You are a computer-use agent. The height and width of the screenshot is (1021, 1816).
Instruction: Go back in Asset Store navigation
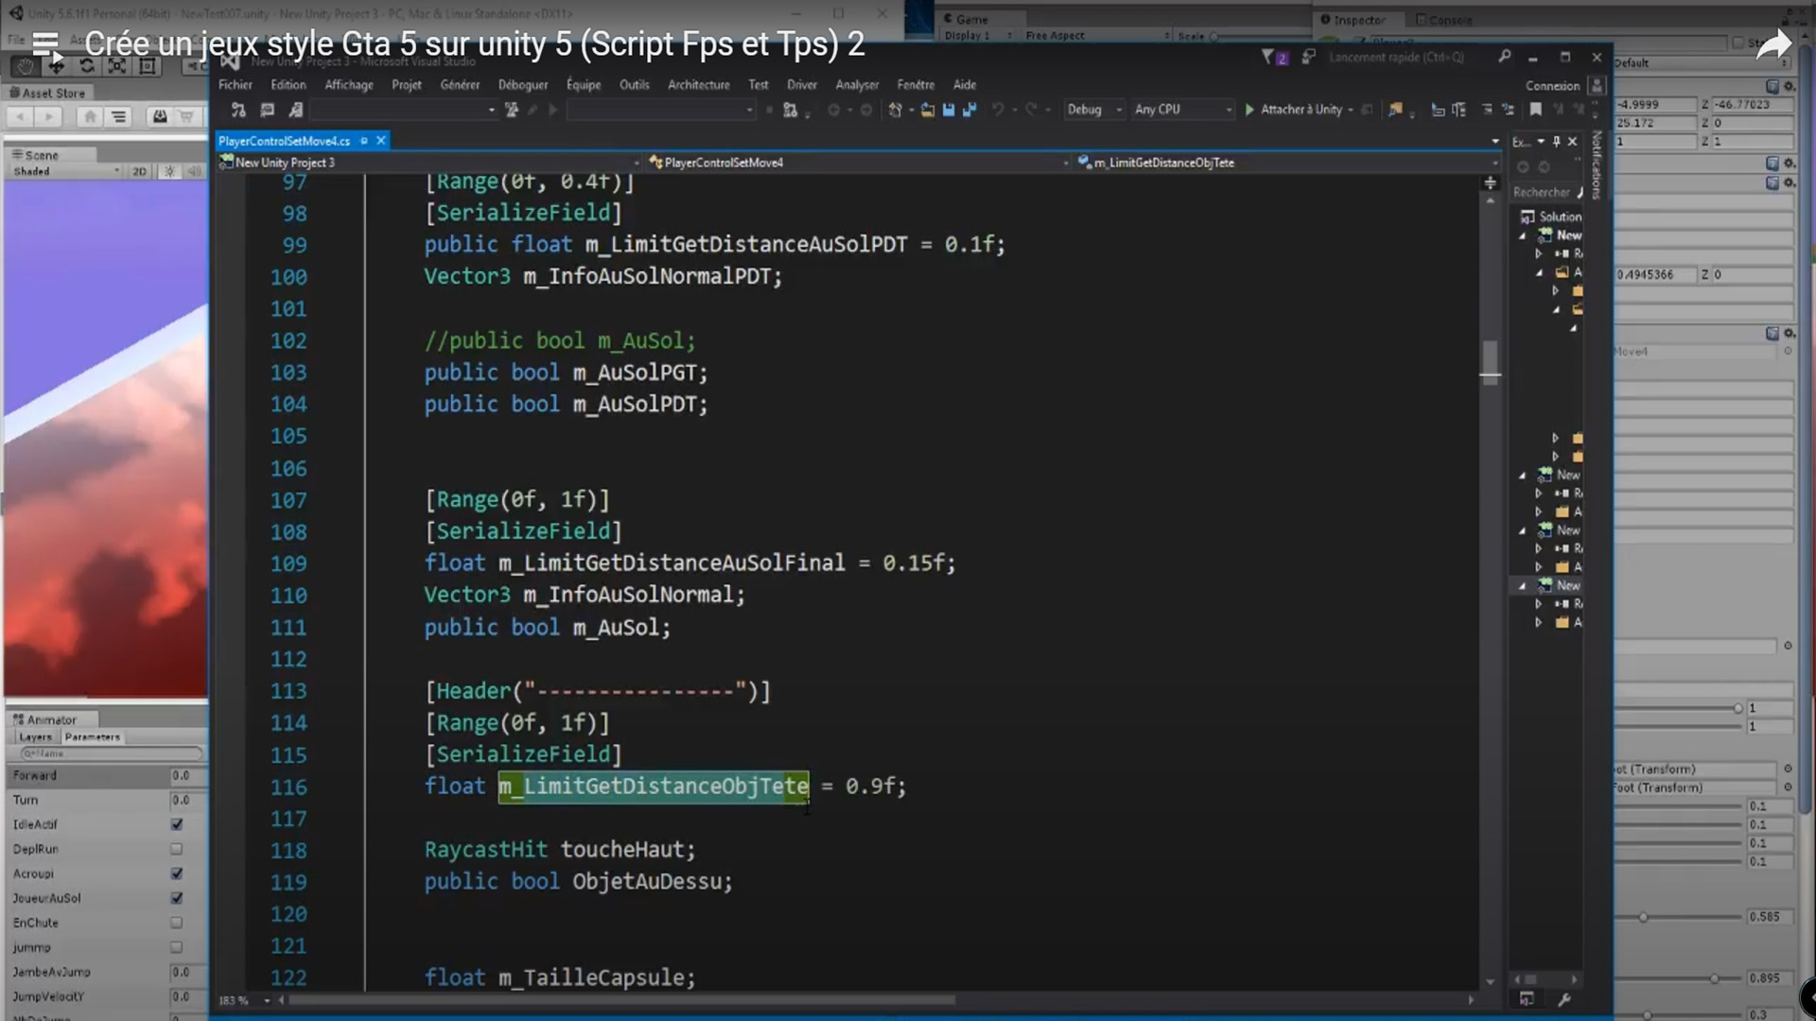pyautogui.click(x=20, y=116)
